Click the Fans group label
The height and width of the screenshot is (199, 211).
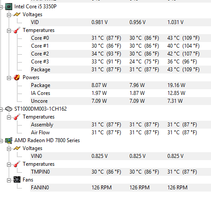pyautogui.click(x=28, y=180)
